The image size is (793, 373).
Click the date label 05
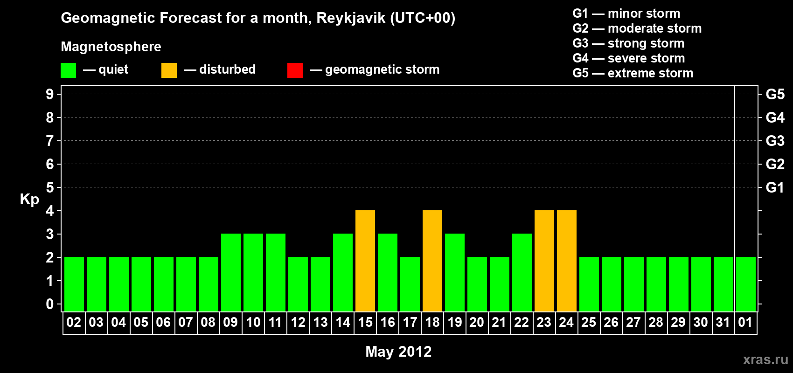(x=141, y=322)
